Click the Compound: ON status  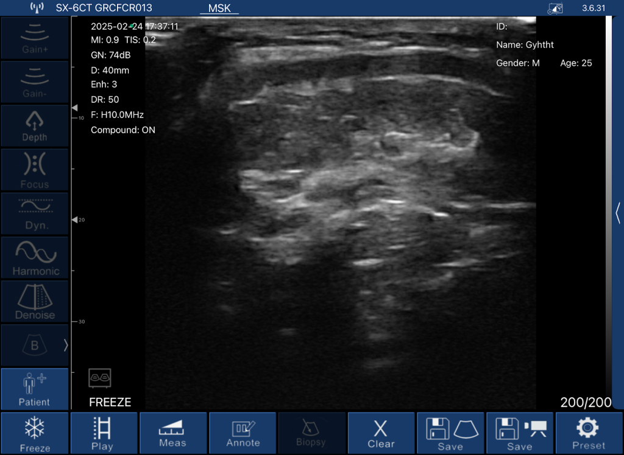pyautogui.click(x=123, y=130)
